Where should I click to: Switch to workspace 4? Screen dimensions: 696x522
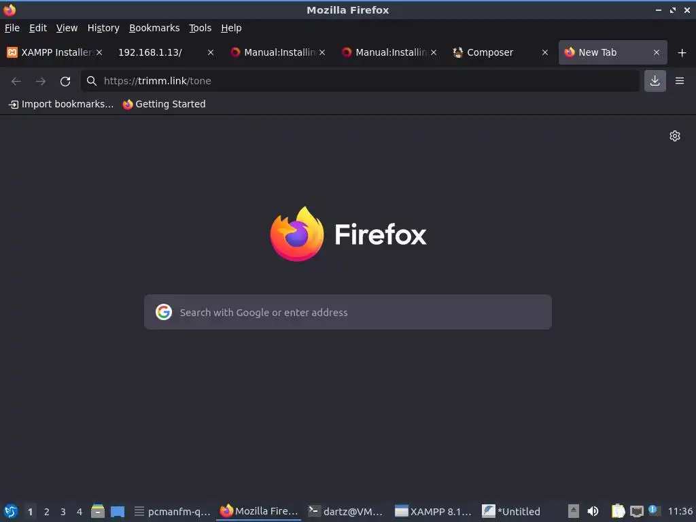pyautogui.click(x=80, y=511)
